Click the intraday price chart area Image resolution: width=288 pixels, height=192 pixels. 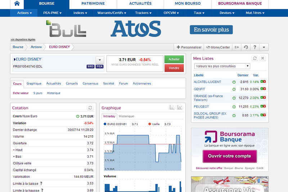(143, 149)
